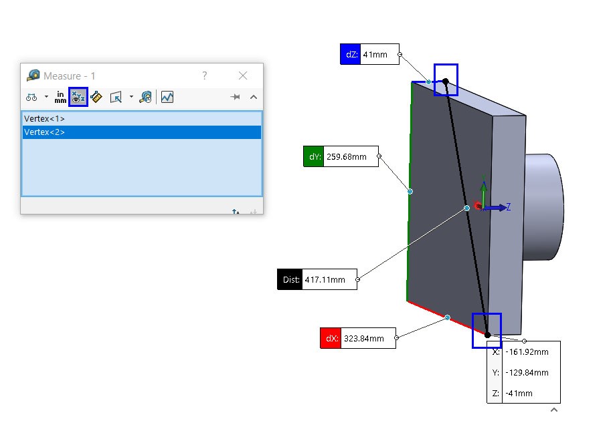Click the dZ 41mm callout
The width and height of the screenshot is (613, 435).
(x=369, y=54)
